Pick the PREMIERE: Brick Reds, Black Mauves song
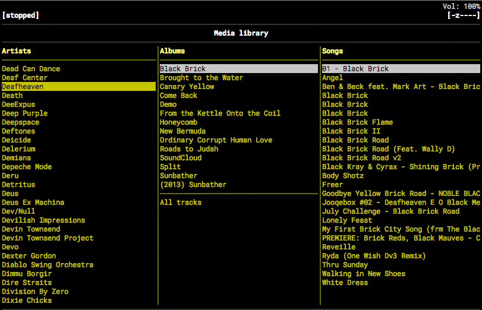The image size is (482, 310). 401,238
